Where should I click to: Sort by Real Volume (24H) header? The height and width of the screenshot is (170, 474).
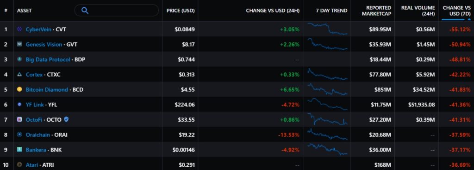coord(418,11)
